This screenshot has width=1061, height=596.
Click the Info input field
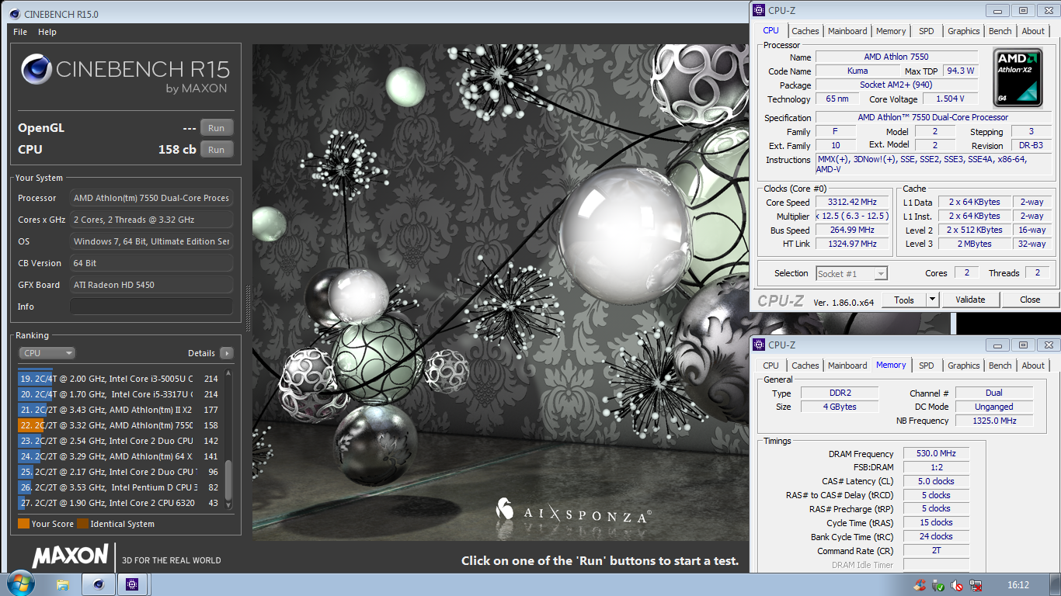(151, 307)
